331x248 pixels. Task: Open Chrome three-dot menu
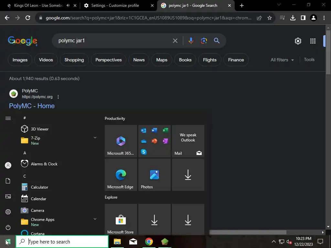tap(324, 18)
